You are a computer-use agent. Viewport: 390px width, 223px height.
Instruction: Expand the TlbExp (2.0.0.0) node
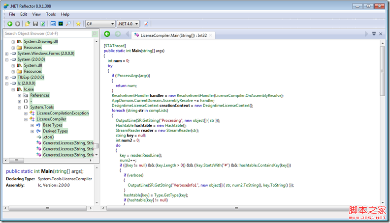[x=7, y=78]
